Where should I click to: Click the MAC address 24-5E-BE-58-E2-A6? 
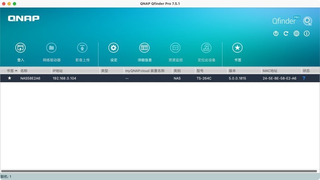point(279,78)
